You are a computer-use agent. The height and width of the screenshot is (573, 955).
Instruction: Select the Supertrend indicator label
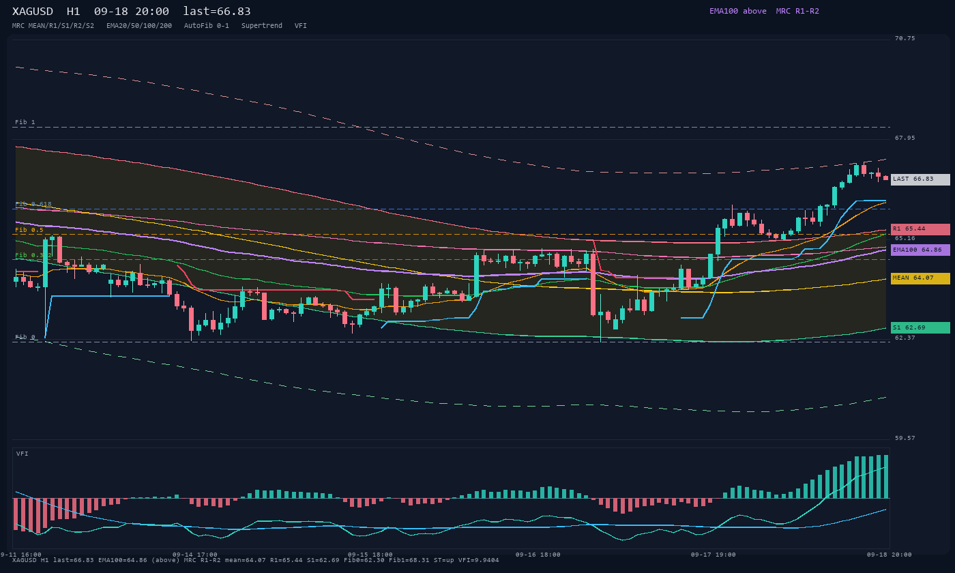point(262,26)
